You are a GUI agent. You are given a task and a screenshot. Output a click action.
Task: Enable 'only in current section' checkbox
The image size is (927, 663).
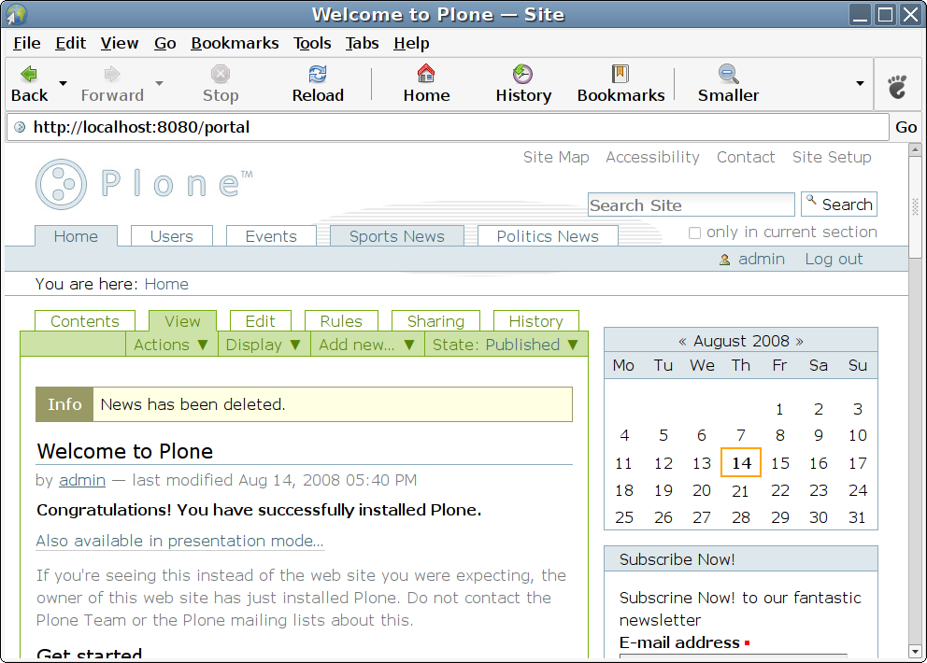point(694,233)
